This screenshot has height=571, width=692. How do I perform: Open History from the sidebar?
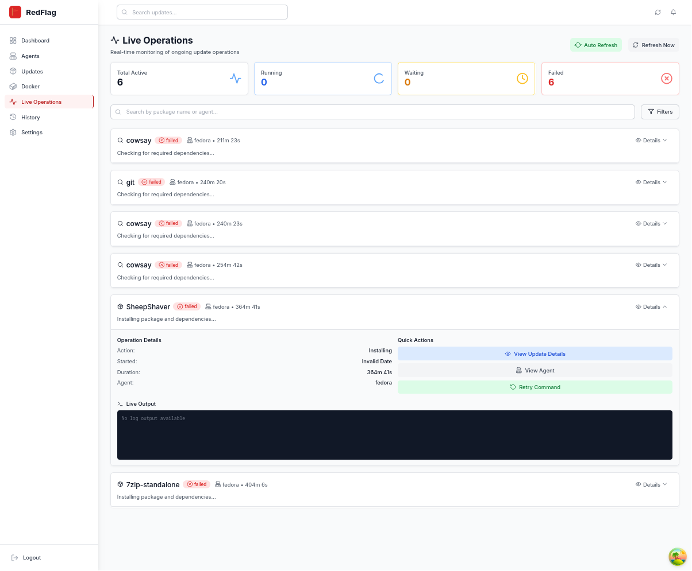pos(30,117)
